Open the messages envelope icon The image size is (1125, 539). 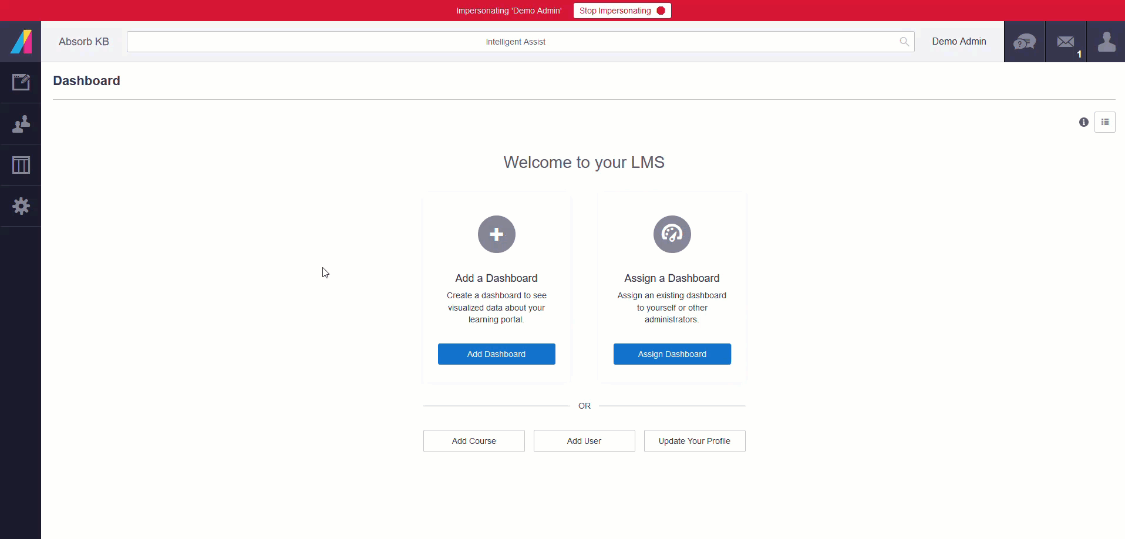(1066, 42)
